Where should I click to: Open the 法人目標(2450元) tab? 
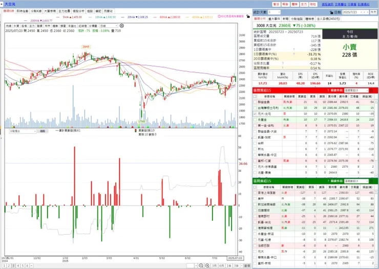[328, 19]
